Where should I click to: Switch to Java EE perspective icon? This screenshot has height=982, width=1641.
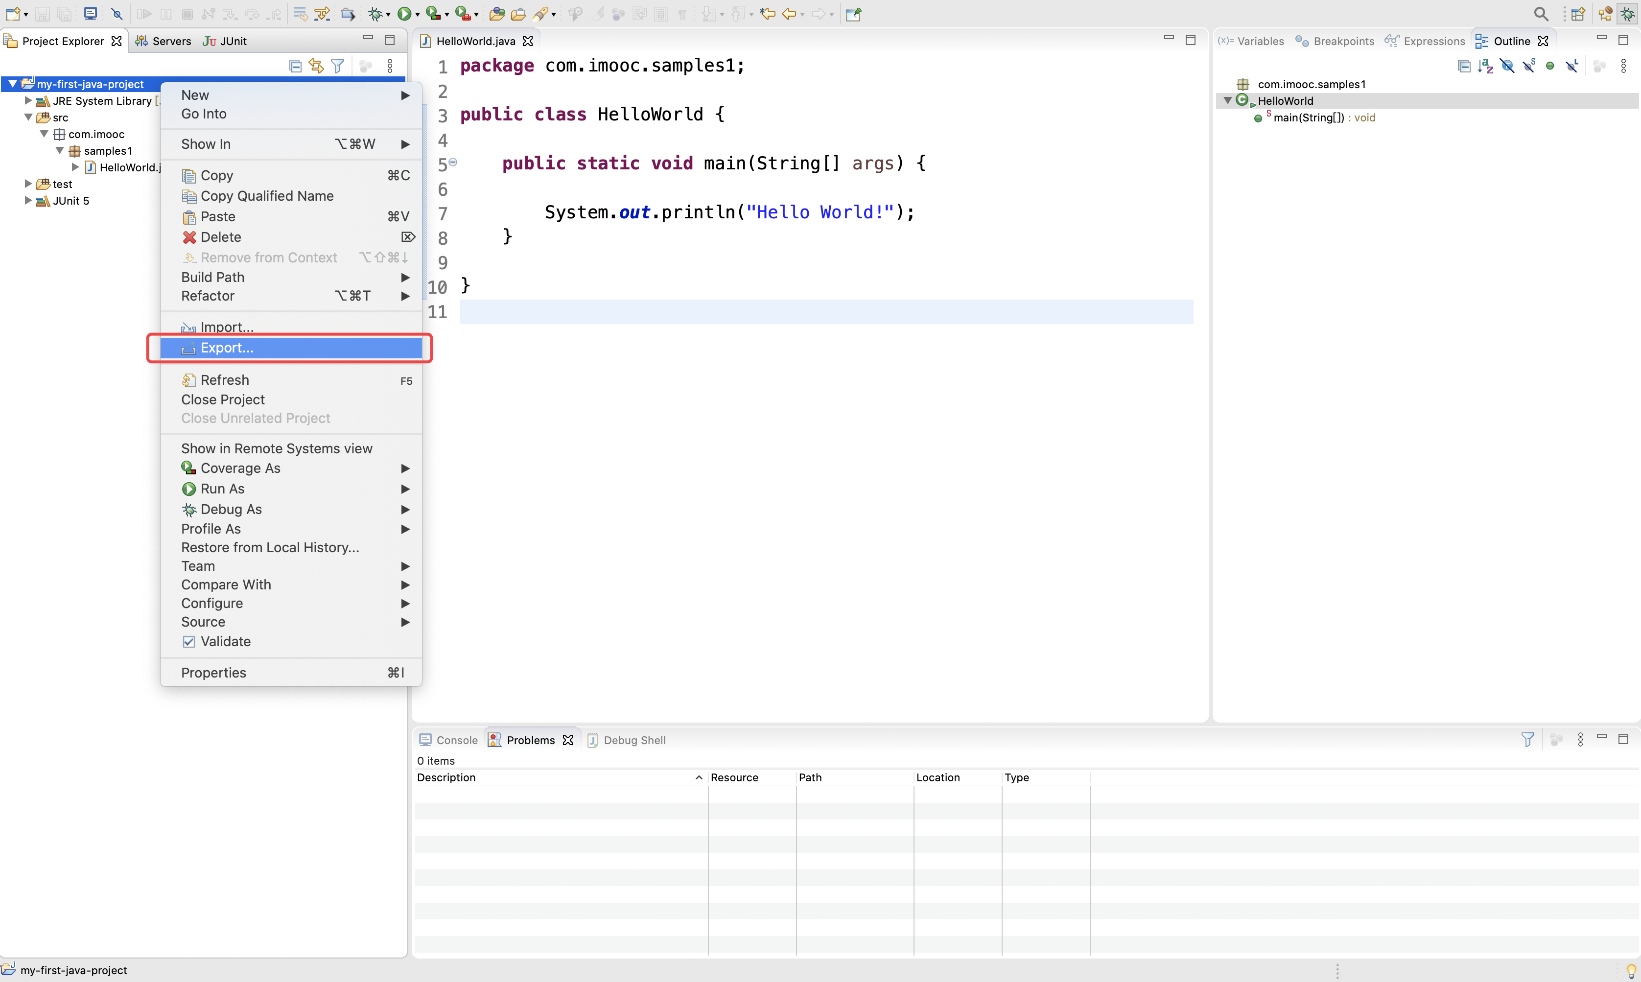click(x=1605, y=14)
